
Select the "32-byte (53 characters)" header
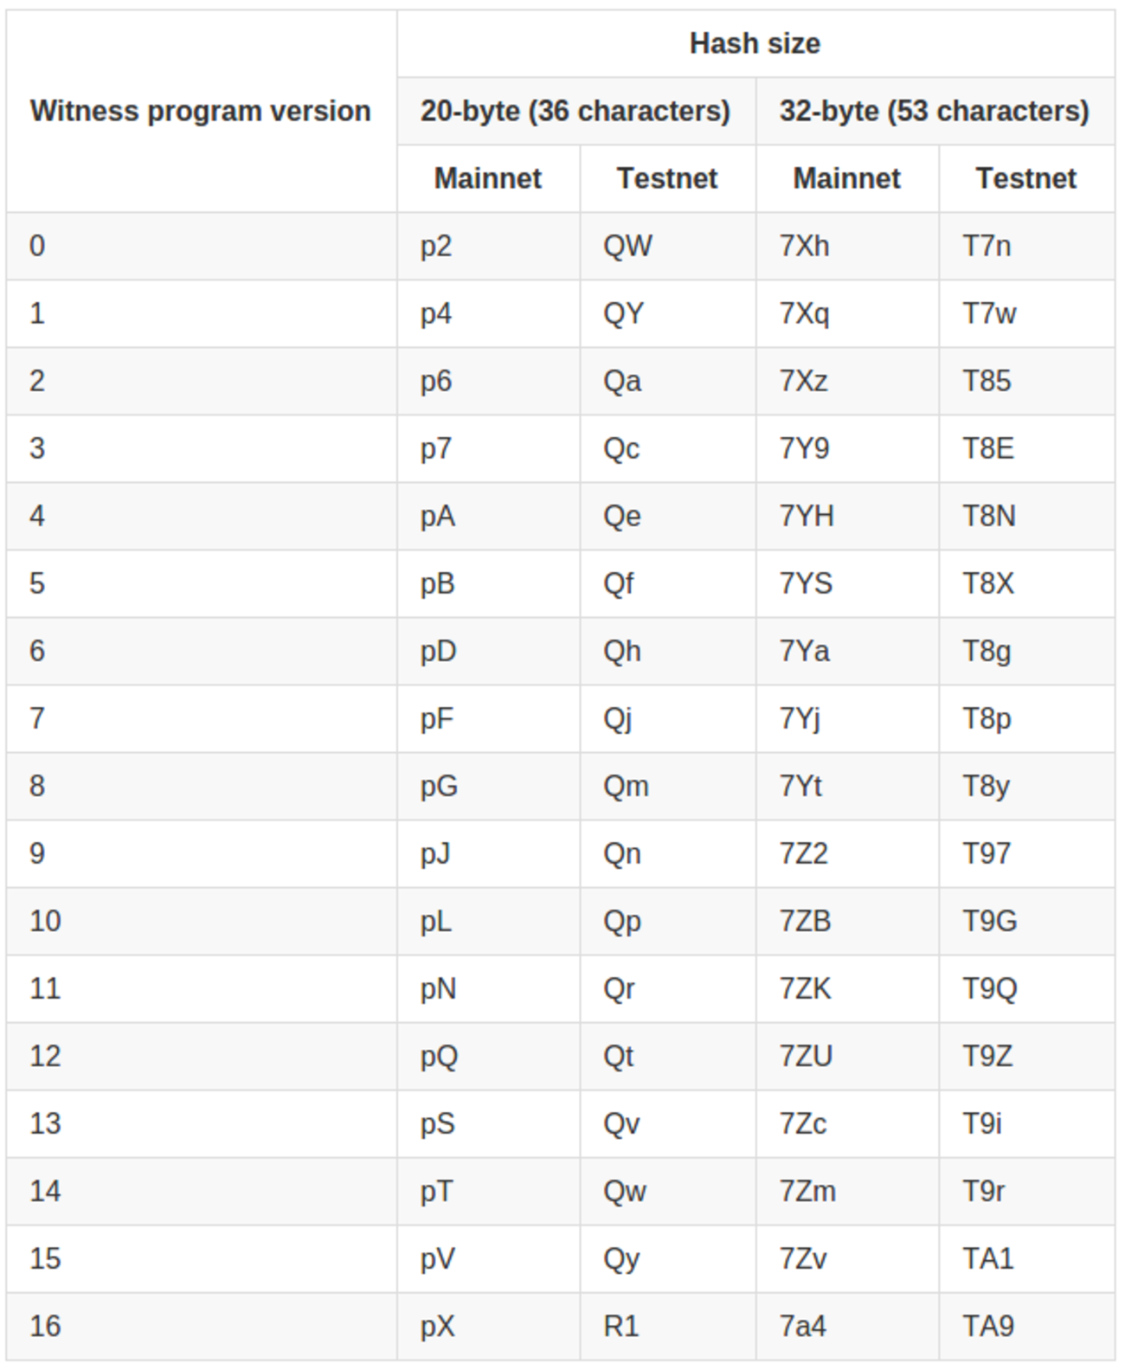[x=935, y=111]
